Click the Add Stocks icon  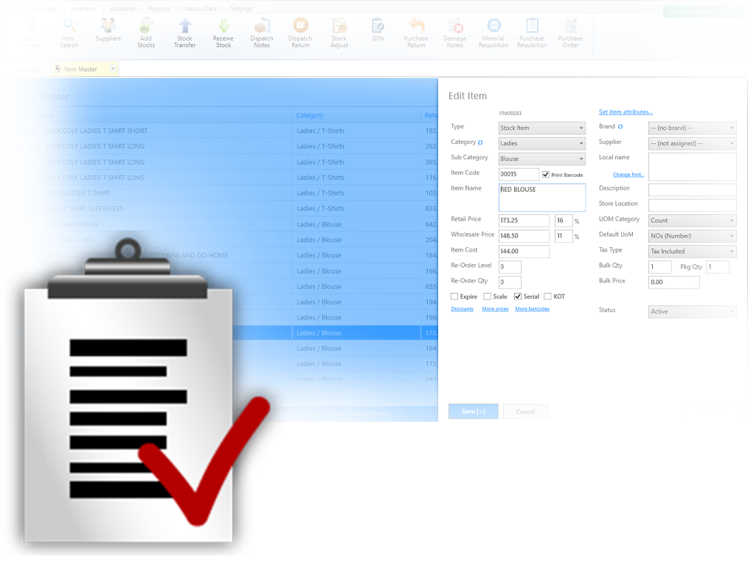(146, 32)
